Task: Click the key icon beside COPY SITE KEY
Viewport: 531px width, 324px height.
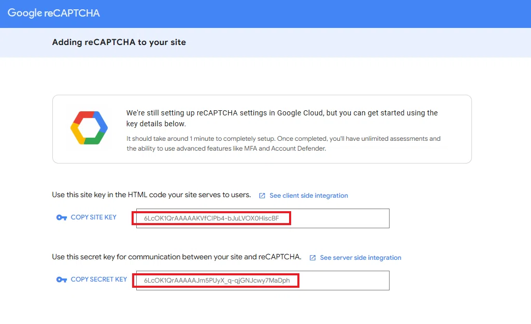Action: [x=62, y=217]
